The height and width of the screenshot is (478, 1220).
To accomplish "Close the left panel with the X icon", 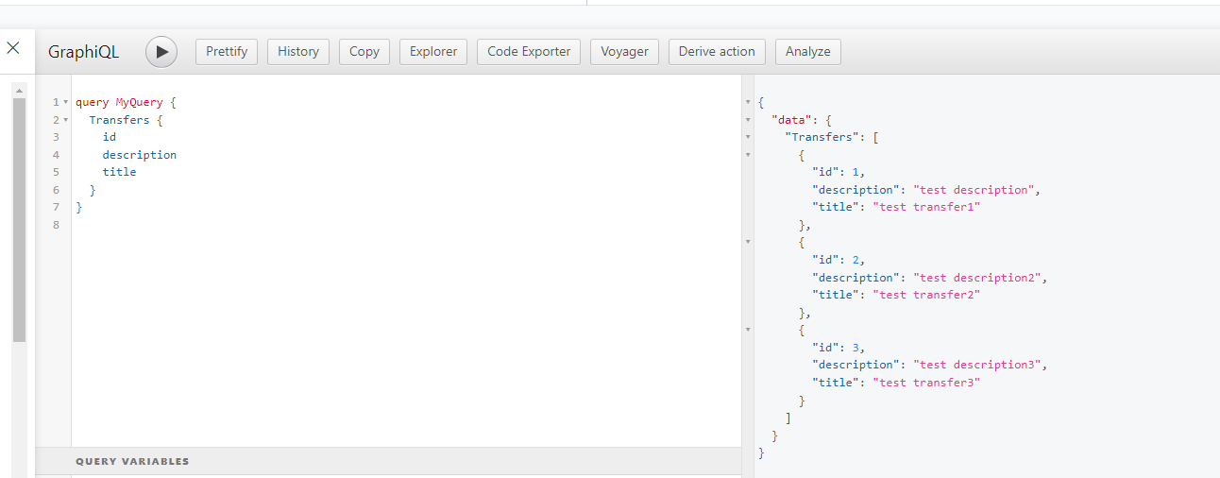I will 13,48.
